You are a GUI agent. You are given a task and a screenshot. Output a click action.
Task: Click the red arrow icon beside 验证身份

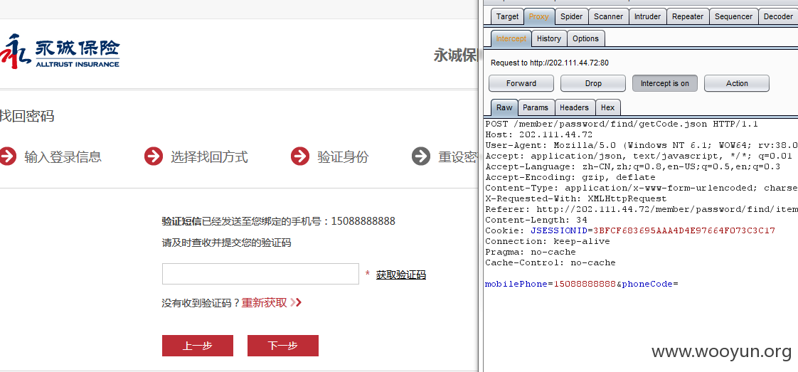coord(300,156)
